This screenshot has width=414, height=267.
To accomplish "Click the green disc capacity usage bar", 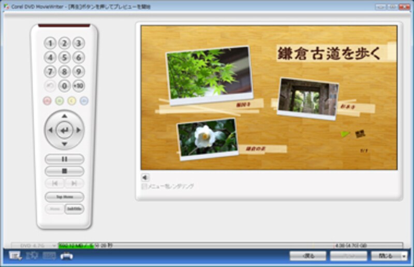I will (x=76, y=246).
